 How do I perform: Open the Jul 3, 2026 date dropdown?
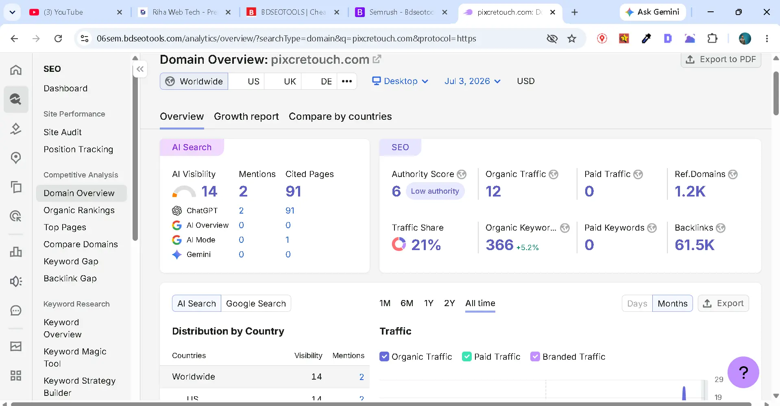click(x=472, y=81)
